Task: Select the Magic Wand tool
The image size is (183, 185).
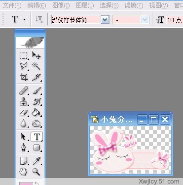Action: tap(36, 66)
